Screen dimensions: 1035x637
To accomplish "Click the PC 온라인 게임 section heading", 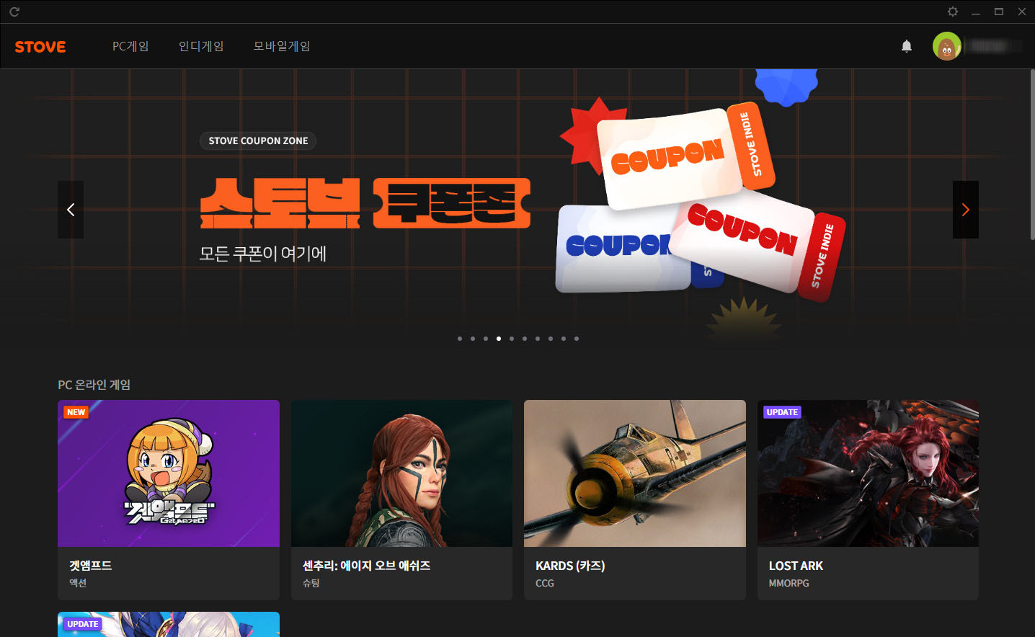I will point(94,385).
